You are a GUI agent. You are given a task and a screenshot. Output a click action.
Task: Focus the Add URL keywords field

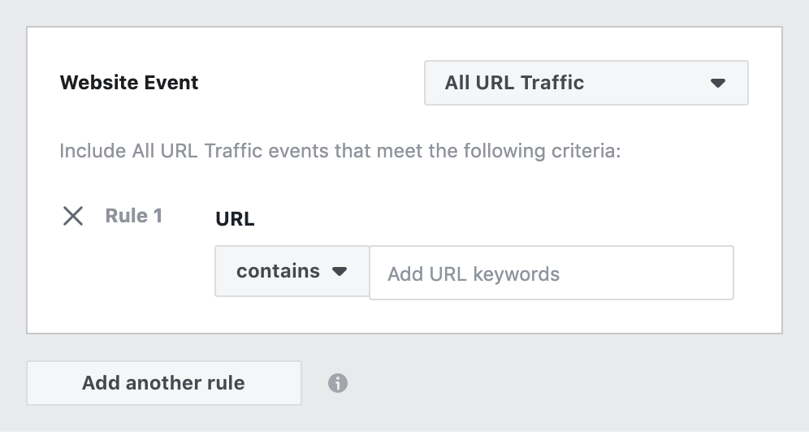[551, 273]
